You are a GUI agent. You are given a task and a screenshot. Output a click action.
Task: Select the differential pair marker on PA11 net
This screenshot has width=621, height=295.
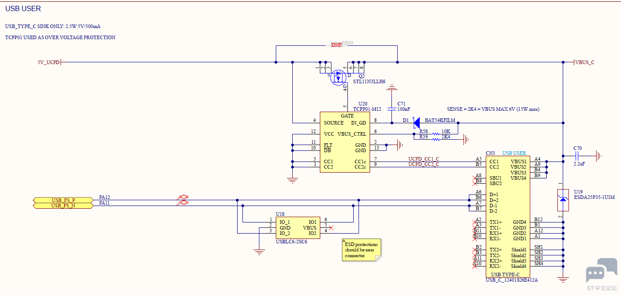[x=183, y=203]
